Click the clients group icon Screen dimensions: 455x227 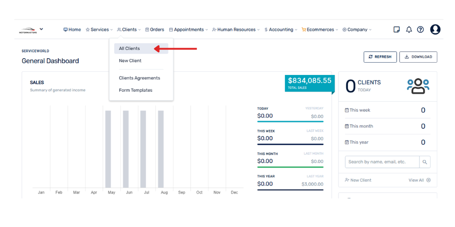(x=418, y=86)
